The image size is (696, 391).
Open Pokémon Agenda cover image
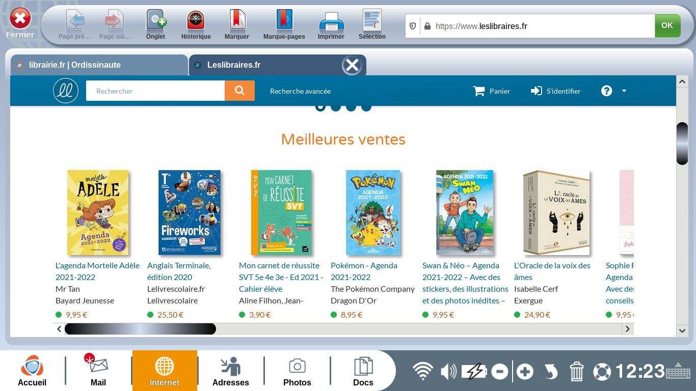373,212
